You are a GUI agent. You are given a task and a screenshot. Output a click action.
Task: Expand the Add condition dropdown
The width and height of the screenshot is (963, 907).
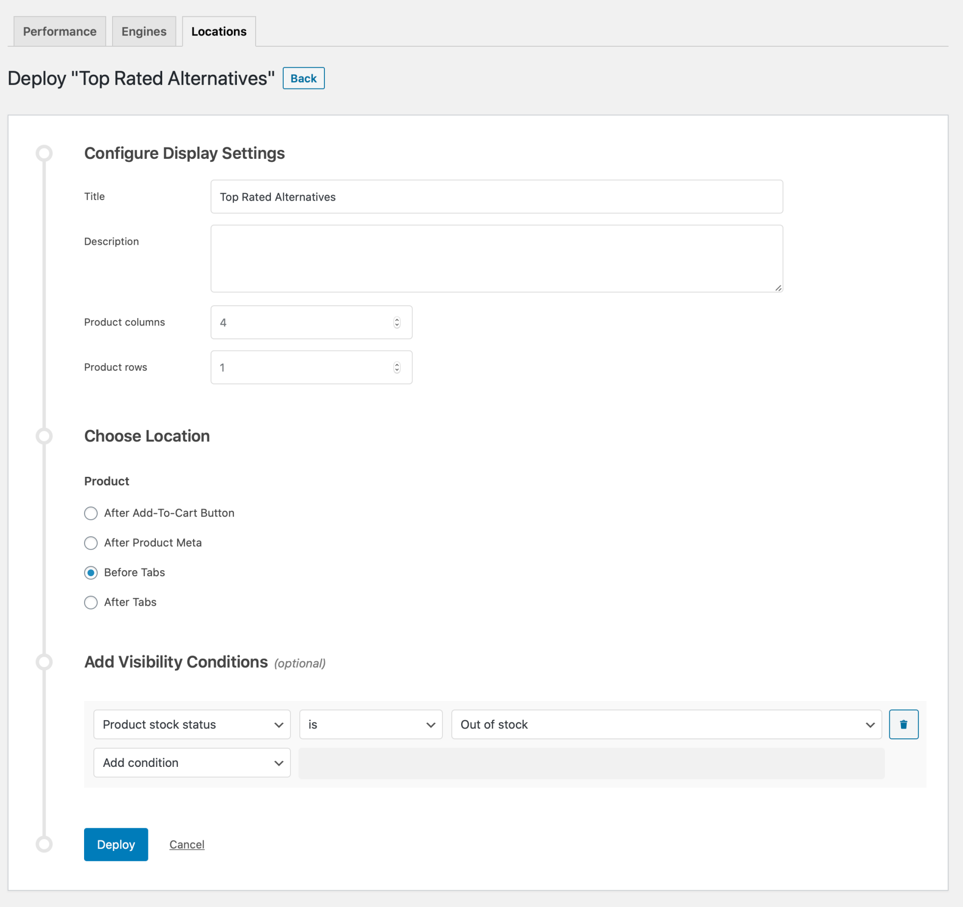[191, 762]
